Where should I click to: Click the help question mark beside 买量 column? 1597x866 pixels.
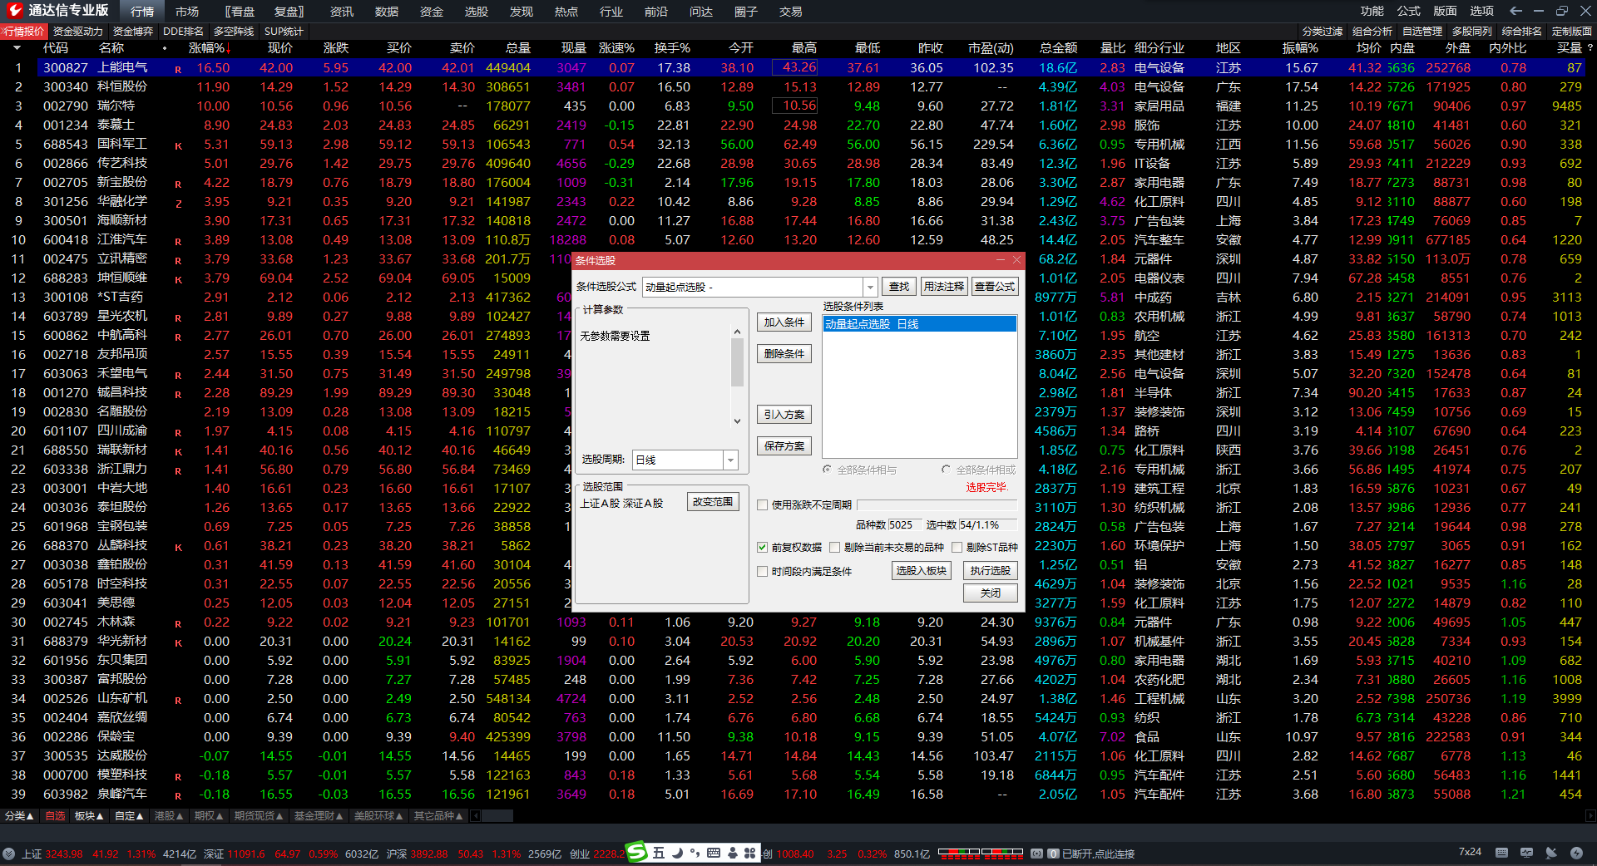pyautogui.click(x=1590, y=48)
